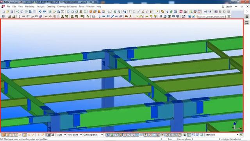Toggle the Snap to points switch

click(x=4, y=135)
